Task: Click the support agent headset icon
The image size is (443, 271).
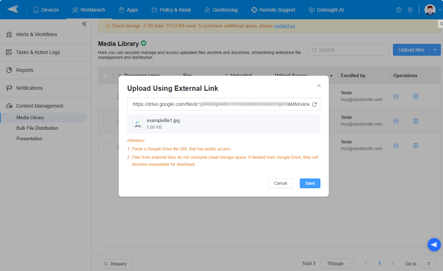Action: (x=410, y=10)
